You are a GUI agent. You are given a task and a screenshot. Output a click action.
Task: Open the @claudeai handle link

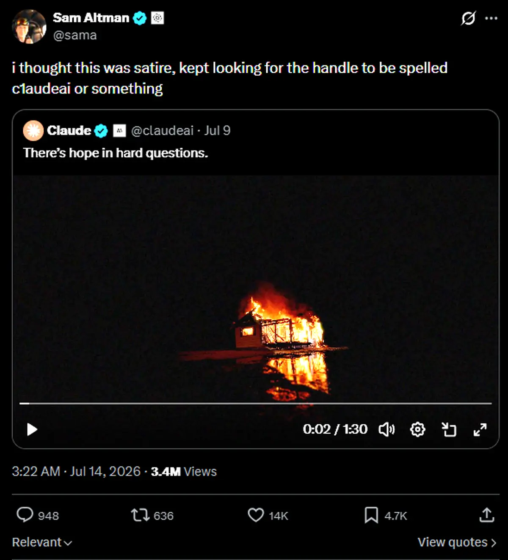(x=162, y=130)
